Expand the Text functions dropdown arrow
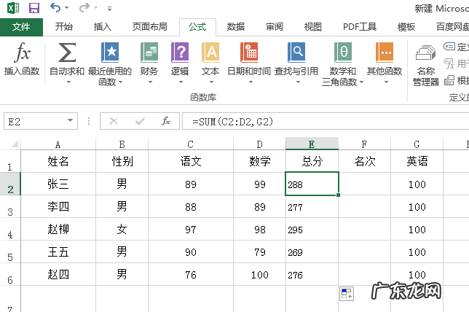Image resolution: width=469 pixels, height=312 pixels. [211, 82]
